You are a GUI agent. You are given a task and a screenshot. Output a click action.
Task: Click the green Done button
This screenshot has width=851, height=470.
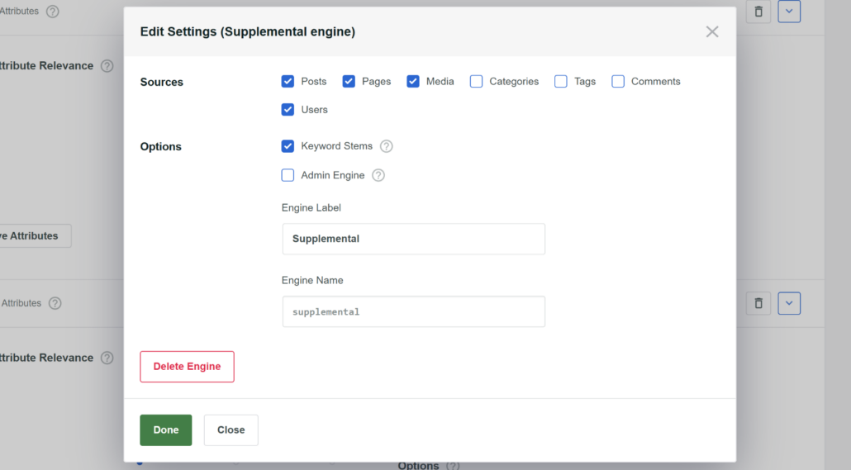pyautogui.click(x=166, y=430)
